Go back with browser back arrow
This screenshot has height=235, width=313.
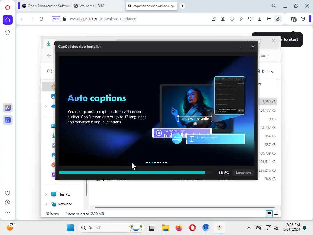pyautogui.click(x=21, y=19)
